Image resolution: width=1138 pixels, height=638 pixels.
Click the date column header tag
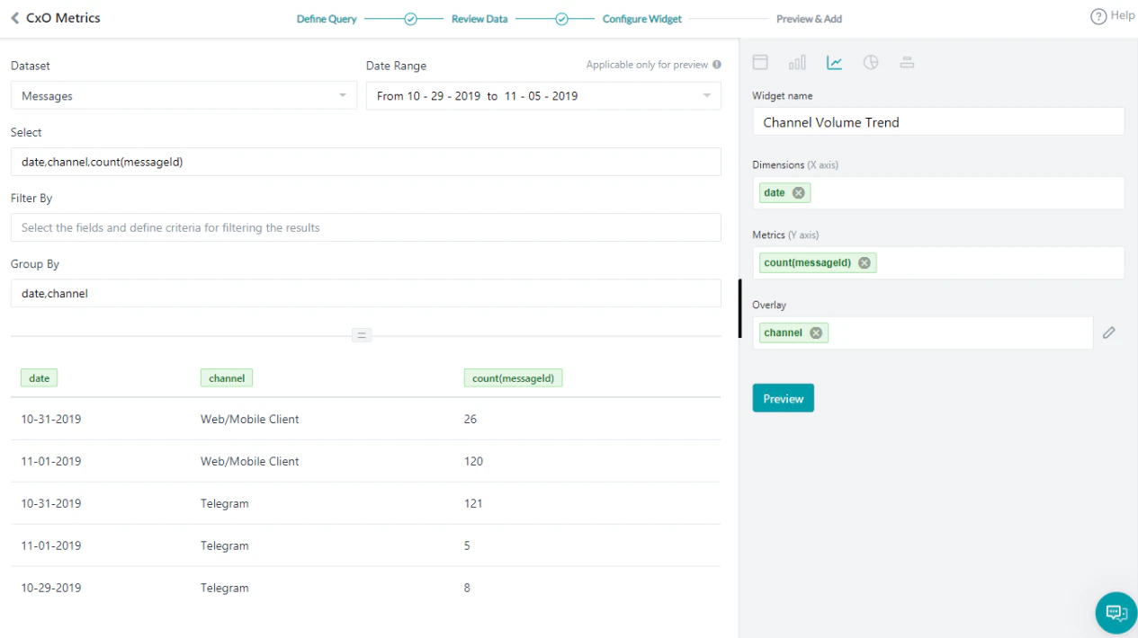coord(40,378)
